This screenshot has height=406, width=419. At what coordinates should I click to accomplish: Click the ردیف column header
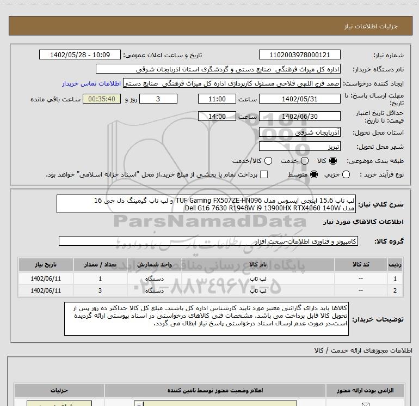pos(395,264)
